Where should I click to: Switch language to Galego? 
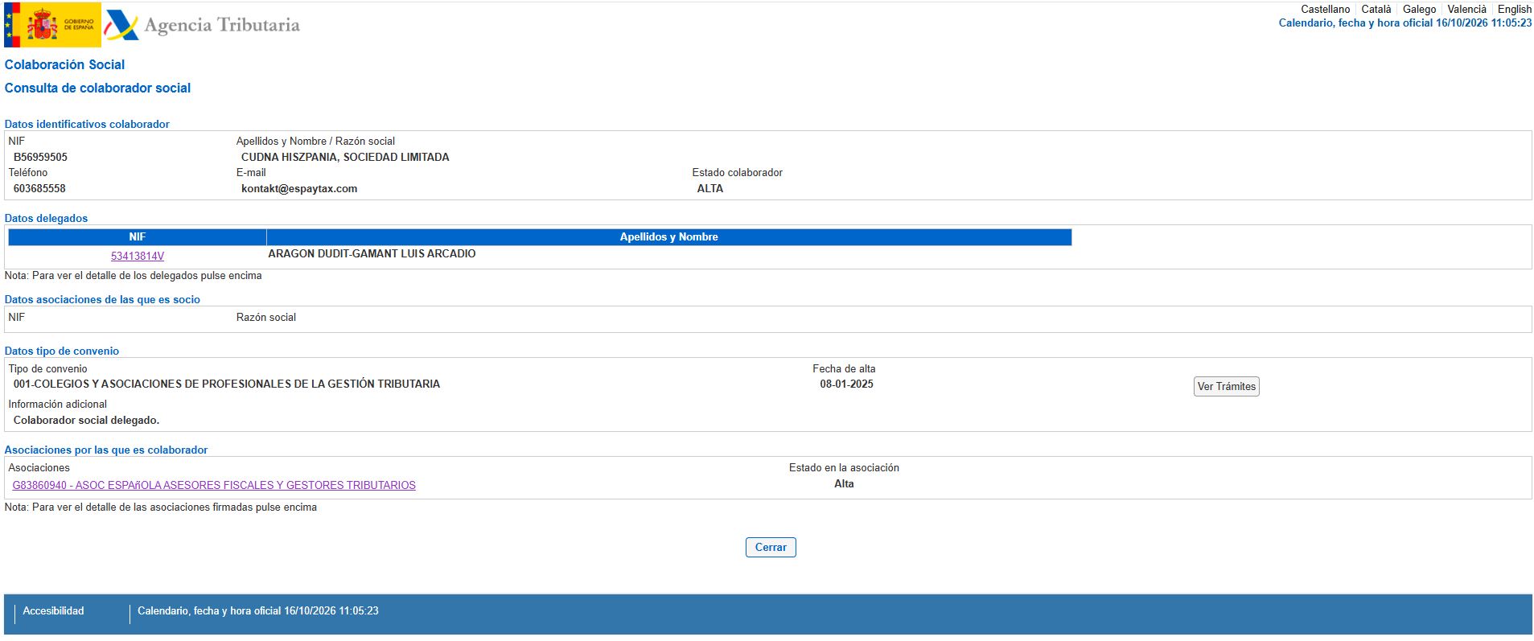pyautogui.click(x=1419, y=10)
